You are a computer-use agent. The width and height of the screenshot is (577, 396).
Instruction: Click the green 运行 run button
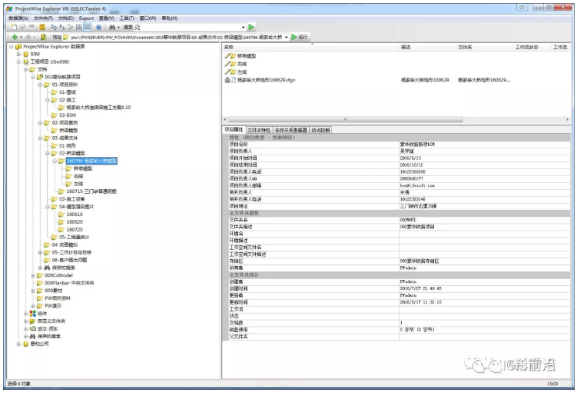[300, 37]
